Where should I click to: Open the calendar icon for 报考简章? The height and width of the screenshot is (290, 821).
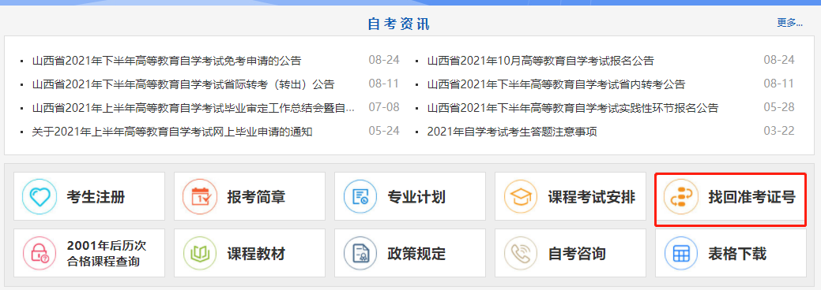click(x=200, y=196)
